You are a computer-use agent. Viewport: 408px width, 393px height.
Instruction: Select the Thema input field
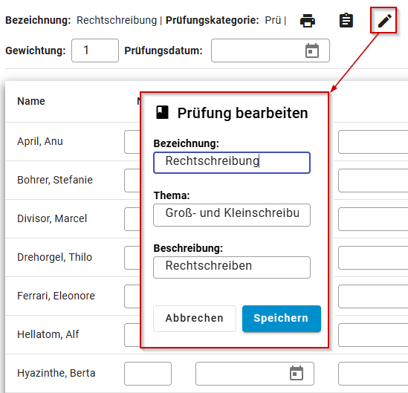232,215
